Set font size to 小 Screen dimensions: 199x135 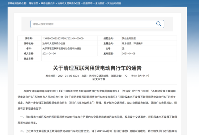[x=147, y=76]
